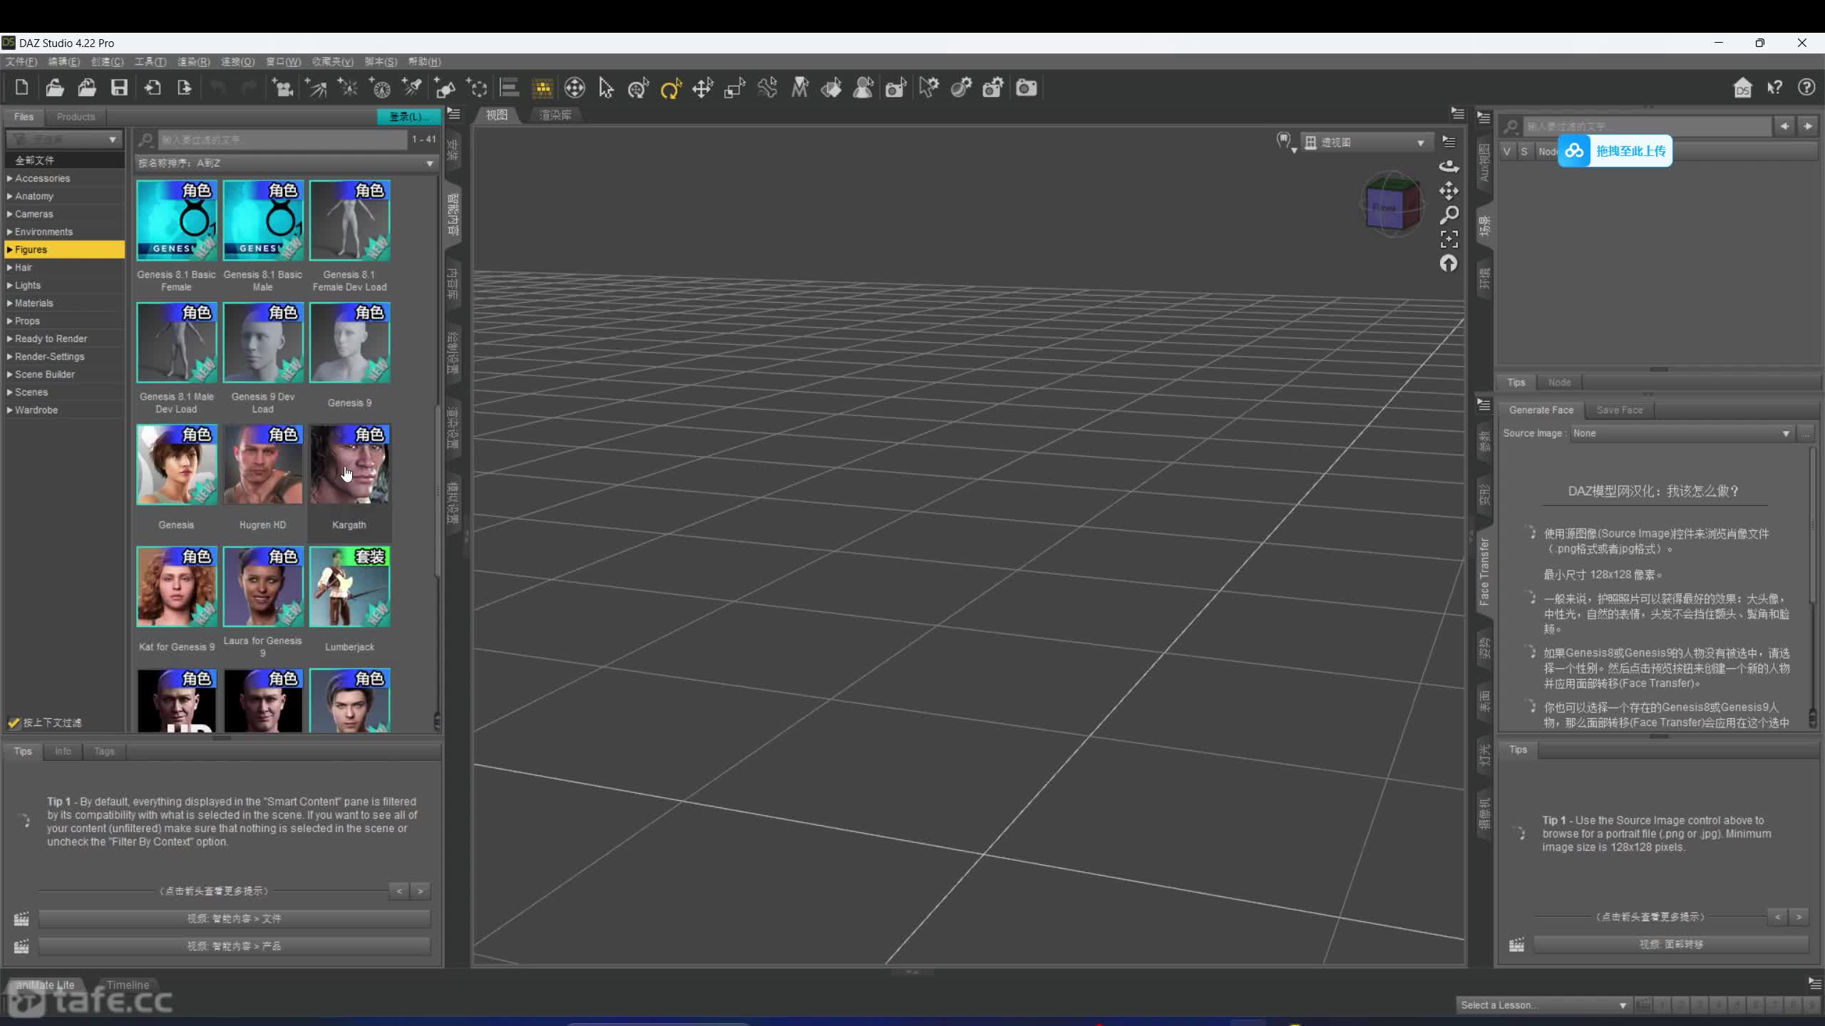Click the New file icon in toolbar
The height and width of the screenshot is (1026, 1825).
21,88
